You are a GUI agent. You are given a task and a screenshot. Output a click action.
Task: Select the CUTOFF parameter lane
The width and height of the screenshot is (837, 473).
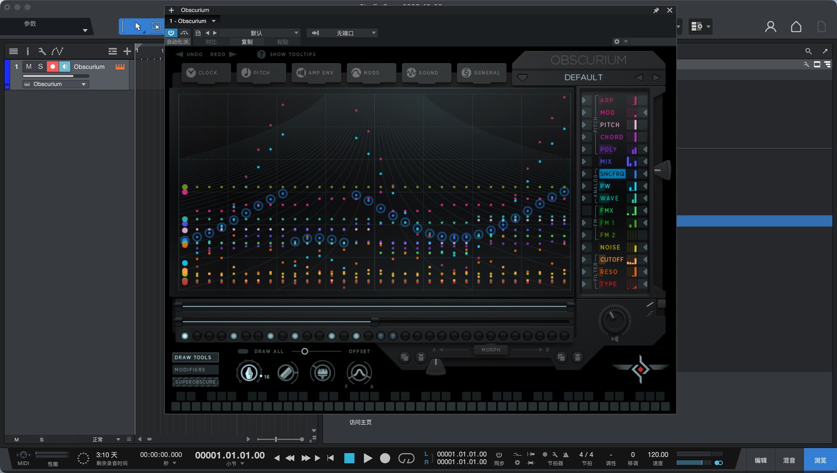(x=611, y=259)
